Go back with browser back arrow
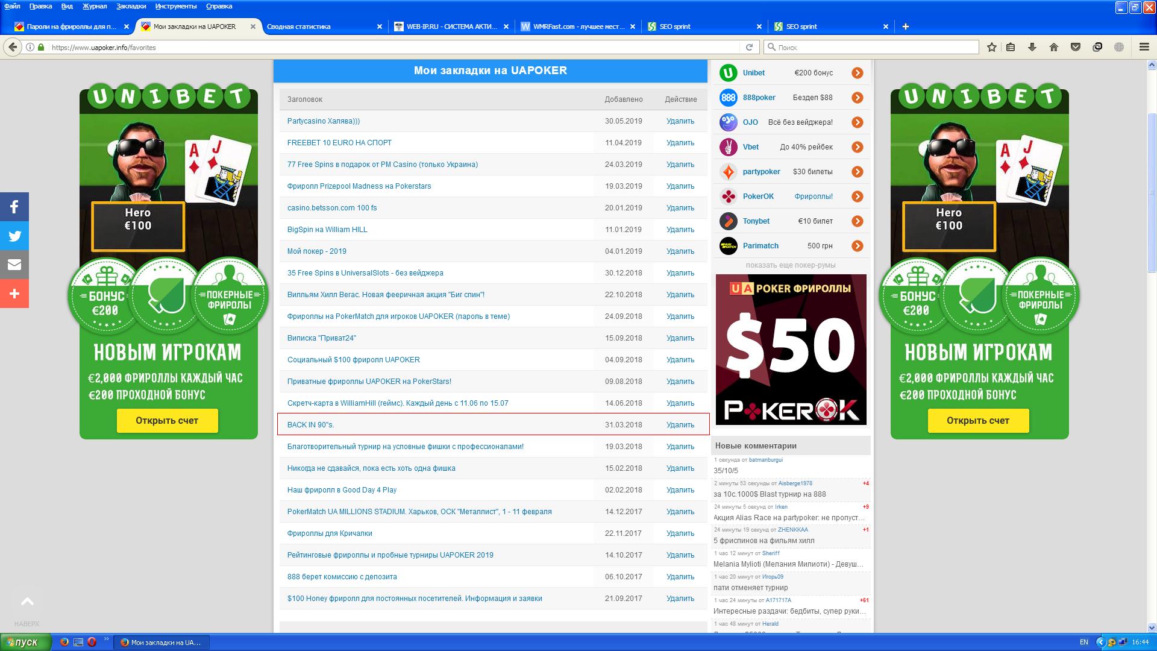This screenshot has width=1157, height=651. [13, 47]
